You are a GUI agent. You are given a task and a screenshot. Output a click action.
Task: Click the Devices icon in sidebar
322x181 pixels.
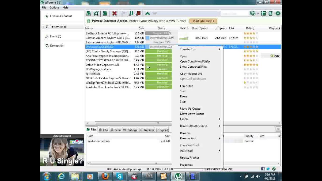47,46
